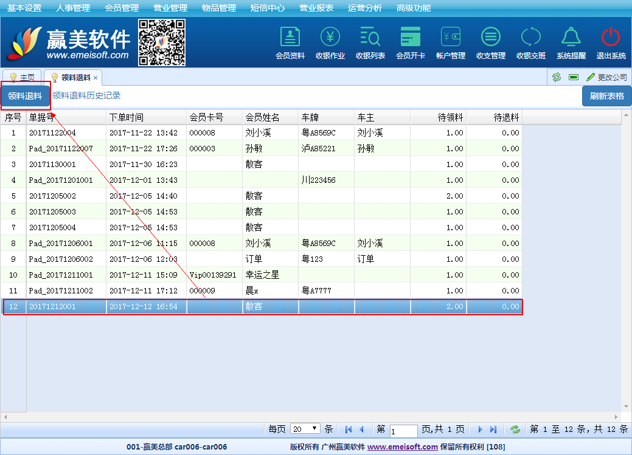Open the 物品管理 menu
The width and height of the screenshot is (632, 455).
[x=219, y=8]
